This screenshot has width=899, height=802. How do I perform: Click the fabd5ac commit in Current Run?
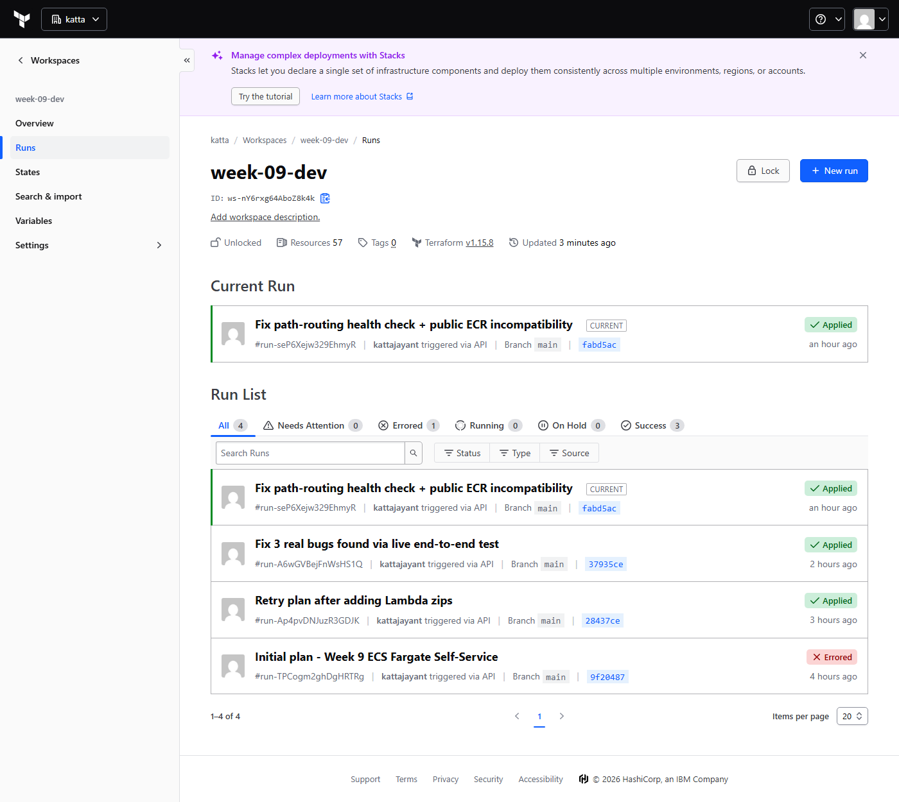pos(599,345)
